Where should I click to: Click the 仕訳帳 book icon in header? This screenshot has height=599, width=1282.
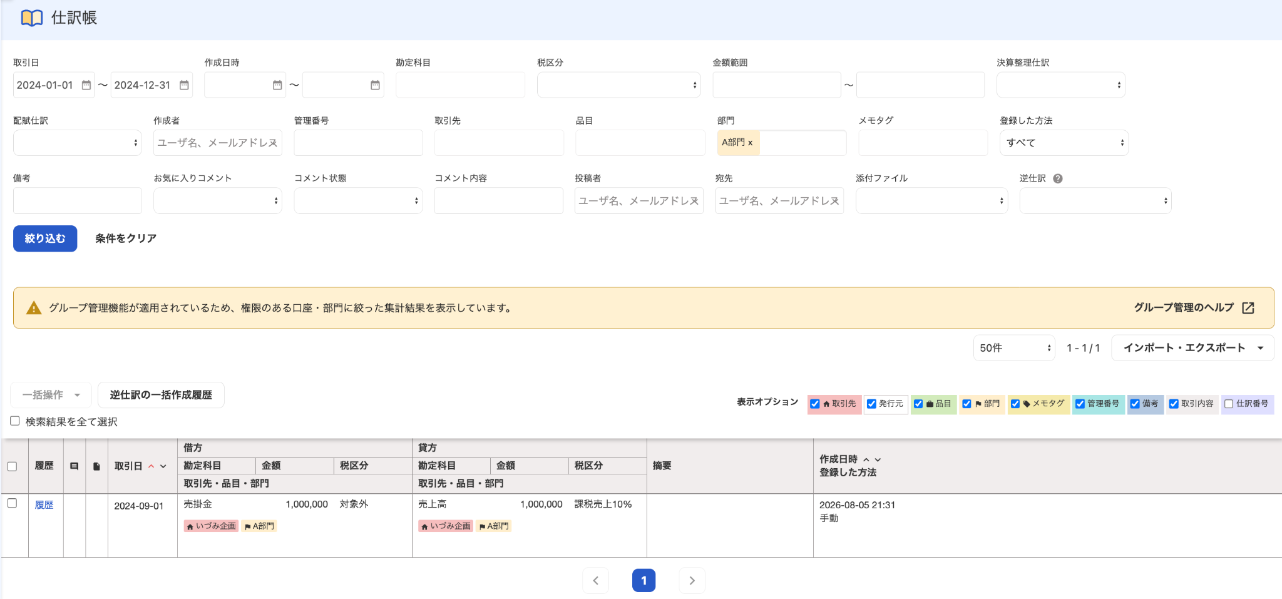tap(32, 18)
